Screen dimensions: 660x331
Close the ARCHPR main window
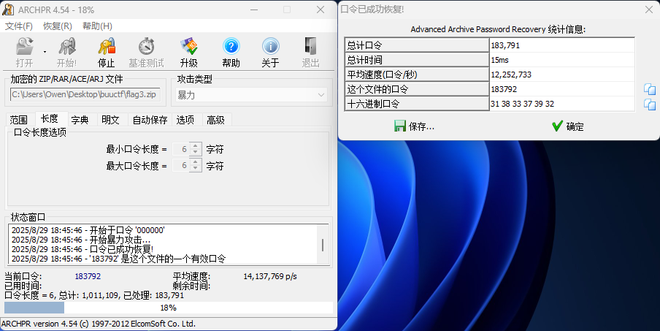pyautogui.click(x=321, y=9)
